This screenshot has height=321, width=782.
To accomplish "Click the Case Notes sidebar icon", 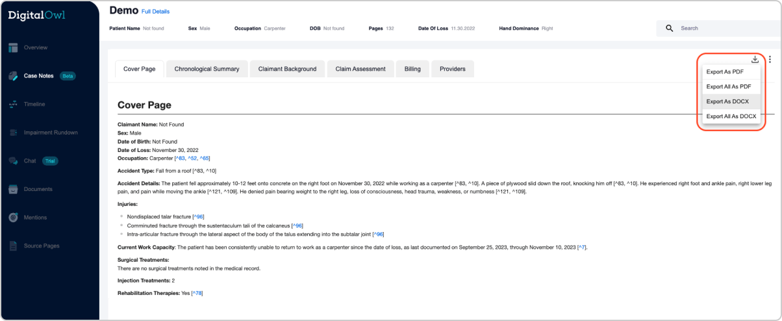I will tap(13, 76).
